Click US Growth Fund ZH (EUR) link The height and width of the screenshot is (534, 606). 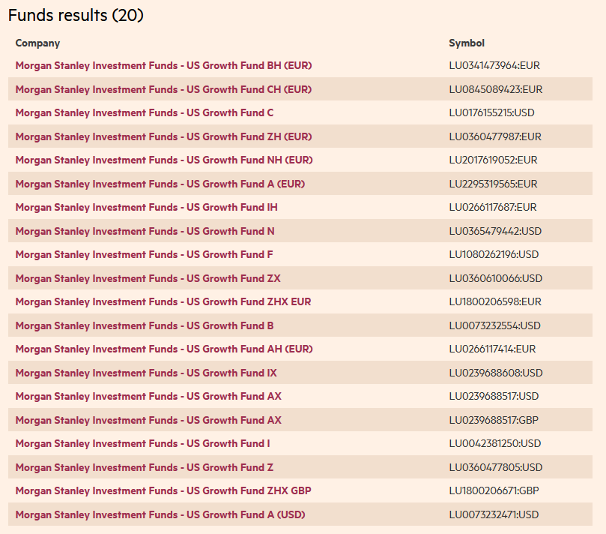(163, 136)
